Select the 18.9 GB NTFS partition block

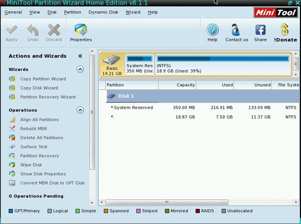click(x=223, y=64)
